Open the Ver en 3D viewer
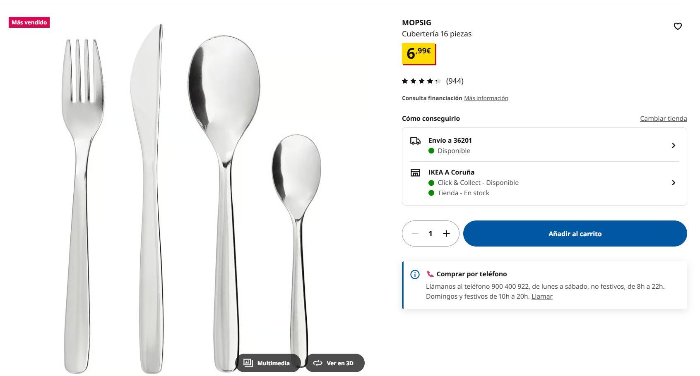 (334, 363)
